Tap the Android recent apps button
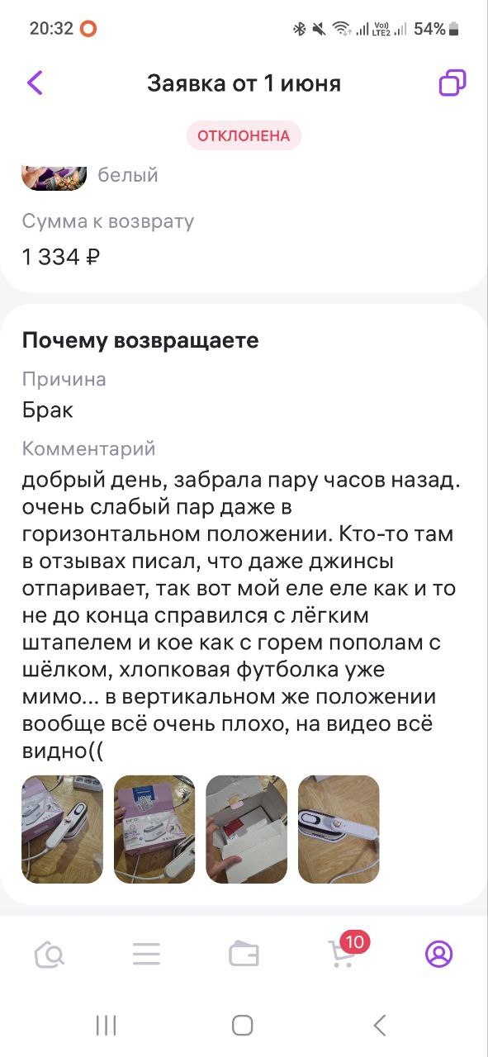This screenshot has width=488, height=1057. 106,1026
